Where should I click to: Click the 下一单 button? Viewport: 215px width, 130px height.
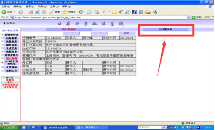pyautogui.click(x=99, y=33)
